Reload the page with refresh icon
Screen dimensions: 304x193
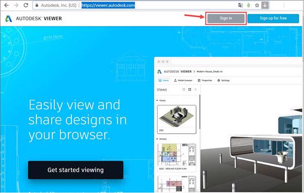click(x=26, y=5)
